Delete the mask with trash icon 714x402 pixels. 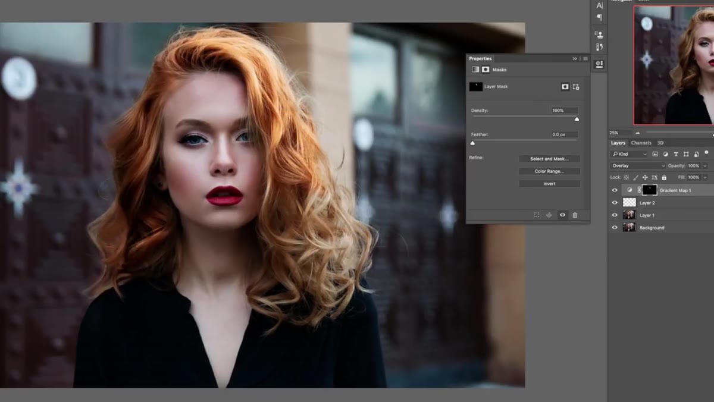coord(575,215)
